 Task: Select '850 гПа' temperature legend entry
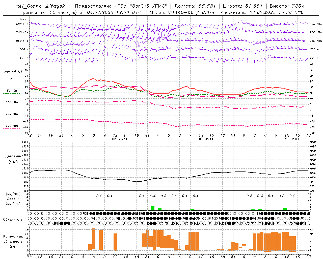click(12, 102)
